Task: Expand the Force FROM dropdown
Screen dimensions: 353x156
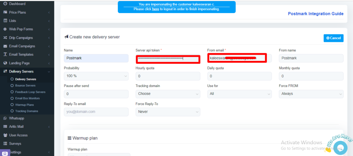Action: coord(311,94)
